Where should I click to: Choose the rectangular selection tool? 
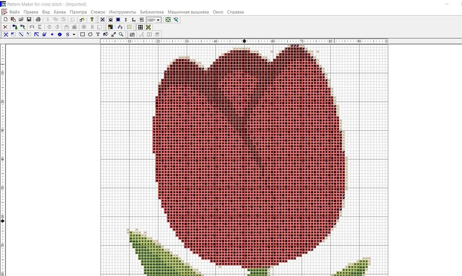83,34
